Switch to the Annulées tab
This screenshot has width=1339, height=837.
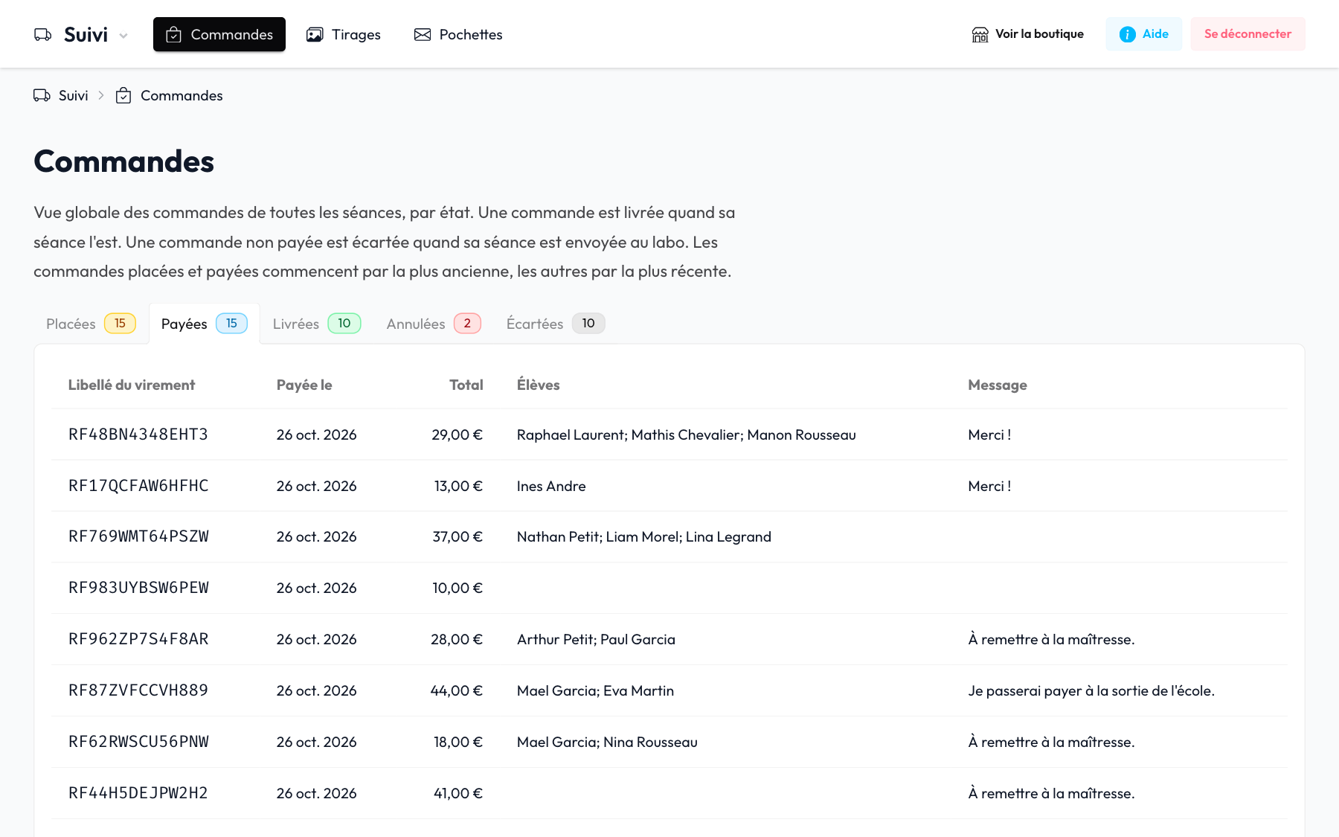[434, 324]
